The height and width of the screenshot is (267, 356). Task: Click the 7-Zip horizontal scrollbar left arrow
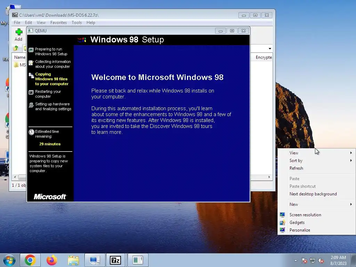15,177
